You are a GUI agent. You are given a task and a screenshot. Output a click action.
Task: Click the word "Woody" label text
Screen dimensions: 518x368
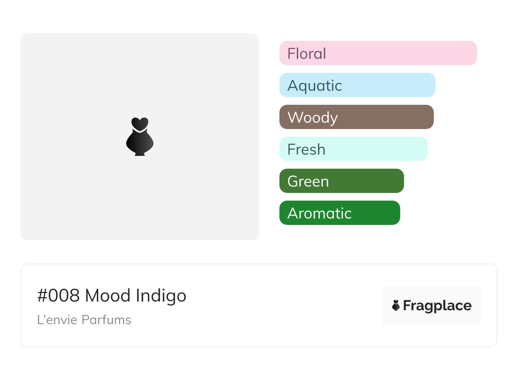coord(313,118)
